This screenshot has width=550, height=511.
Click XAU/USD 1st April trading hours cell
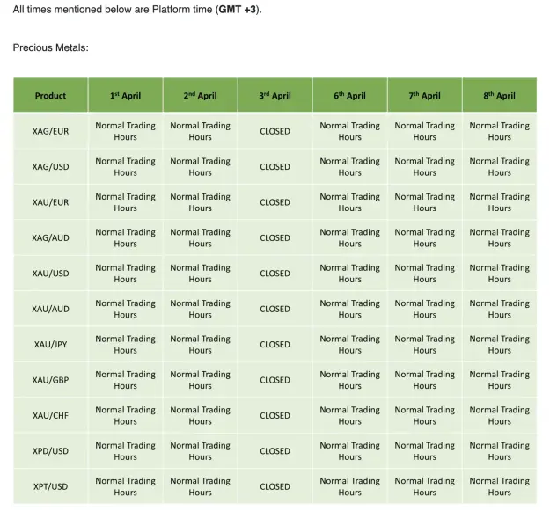pyautogui.click(x=125, y=273)
